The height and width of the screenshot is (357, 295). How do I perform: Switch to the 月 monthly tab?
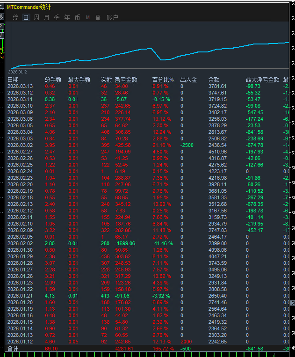click(x=46, y=17)
